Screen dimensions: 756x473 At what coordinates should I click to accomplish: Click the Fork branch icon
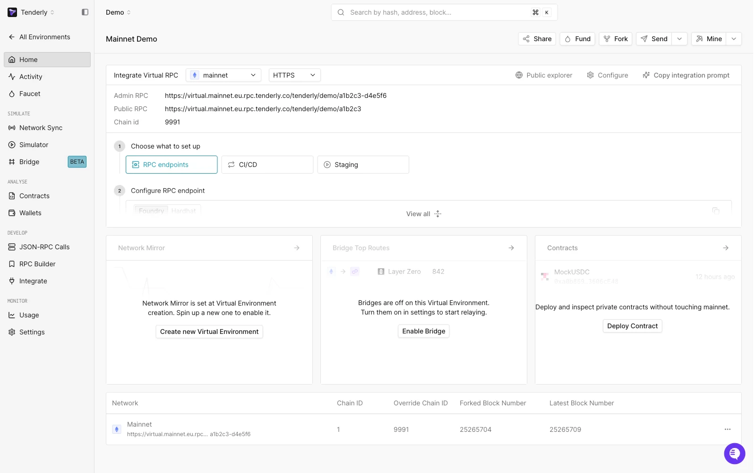(x=607, y=39)
